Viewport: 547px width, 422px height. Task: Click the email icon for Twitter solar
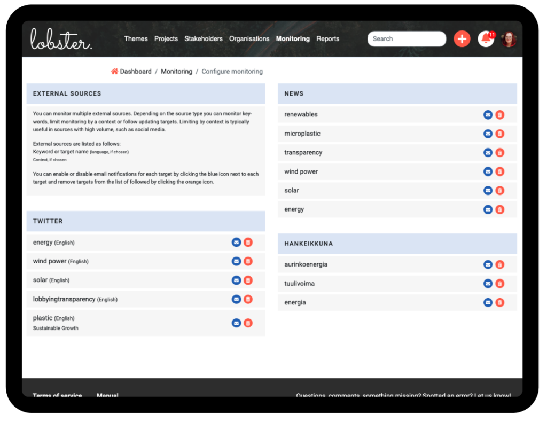pos(236,280)
